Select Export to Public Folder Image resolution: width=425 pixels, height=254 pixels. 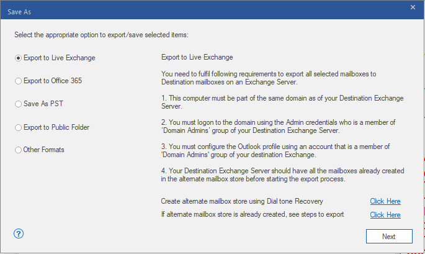click(x=19, y=127)
